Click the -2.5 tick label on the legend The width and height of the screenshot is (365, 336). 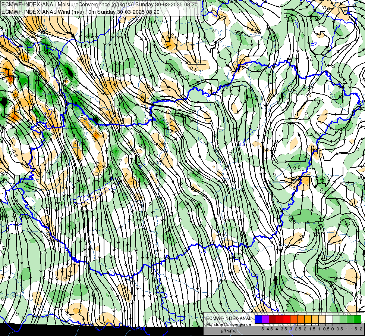click(x=297, y=329)
